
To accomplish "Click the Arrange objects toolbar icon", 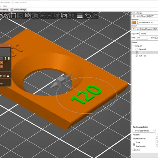I will tap(20, 15).
